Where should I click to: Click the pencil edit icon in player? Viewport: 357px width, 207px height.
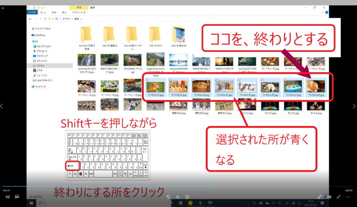(x=320, y=197)
